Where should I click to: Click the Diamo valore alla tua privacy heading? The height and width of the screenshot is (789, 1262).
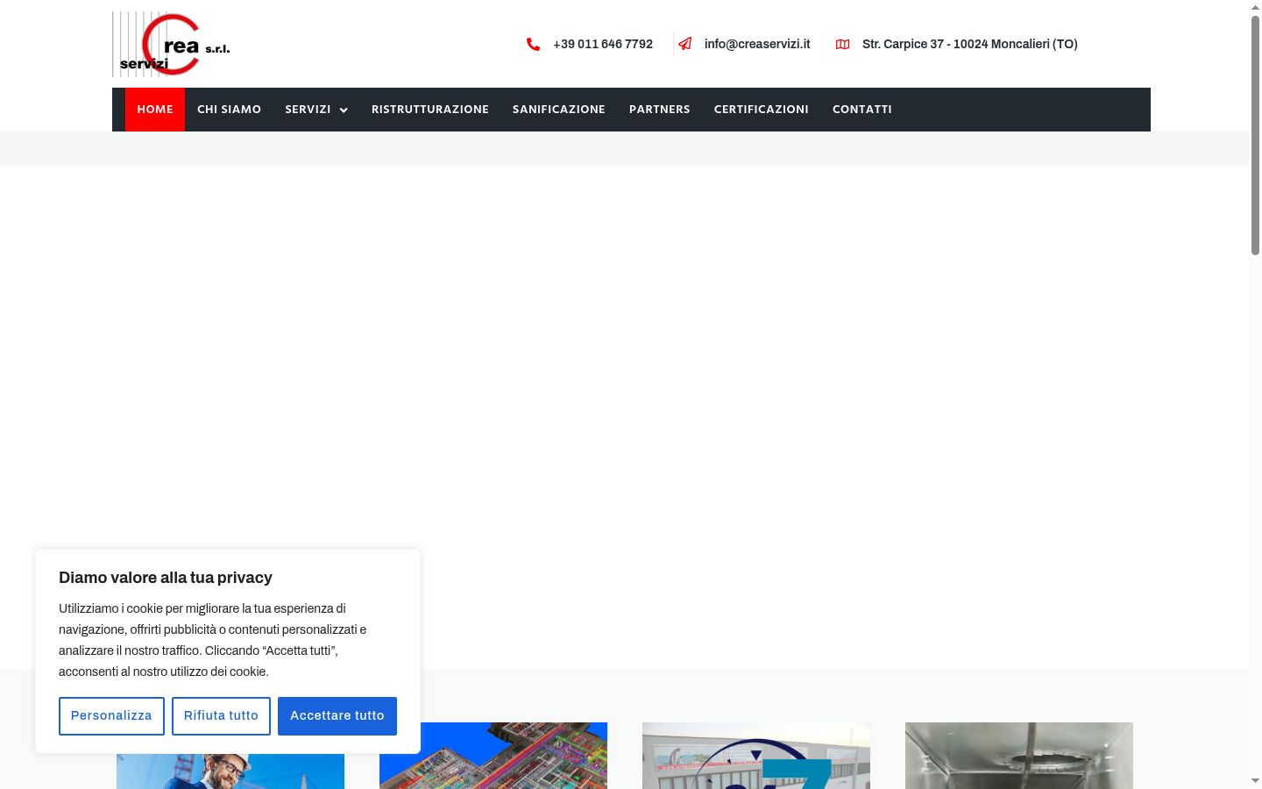(166, 578)
